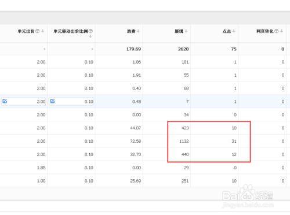The image size is (290, 215).
Task: Select spend cell 32.70
Action: point(136,154)
